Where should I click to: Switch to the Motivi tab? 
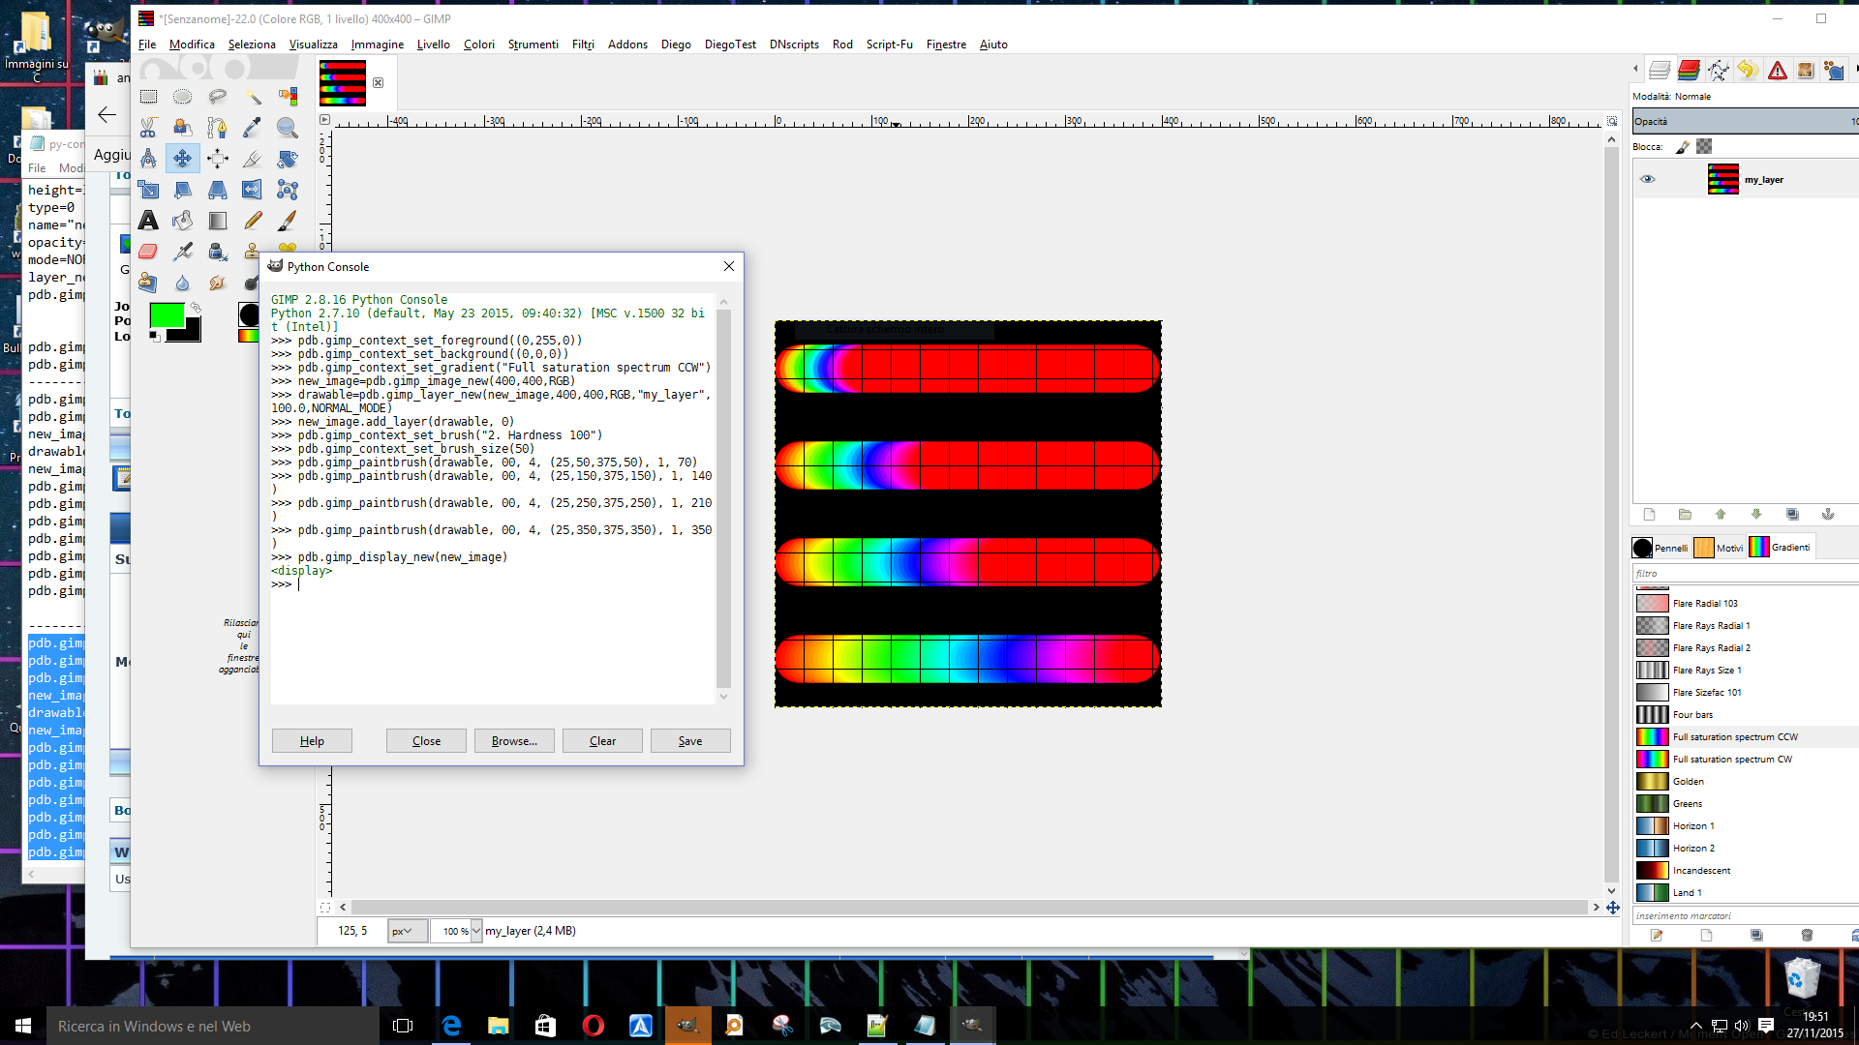(x=1719, y=548)
